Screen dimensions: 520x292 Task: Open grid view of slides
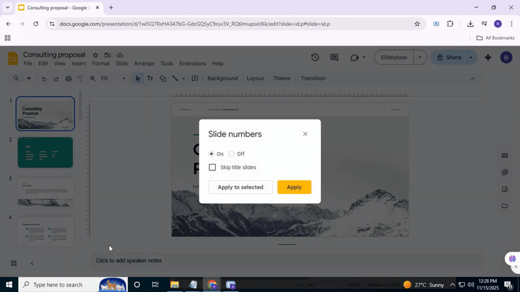coord(14,263)
